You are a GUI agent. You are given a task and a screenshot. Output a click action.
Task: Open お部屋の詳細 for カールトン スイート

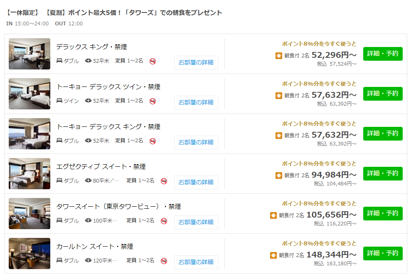pyautogui.click(x=196, y=262)
